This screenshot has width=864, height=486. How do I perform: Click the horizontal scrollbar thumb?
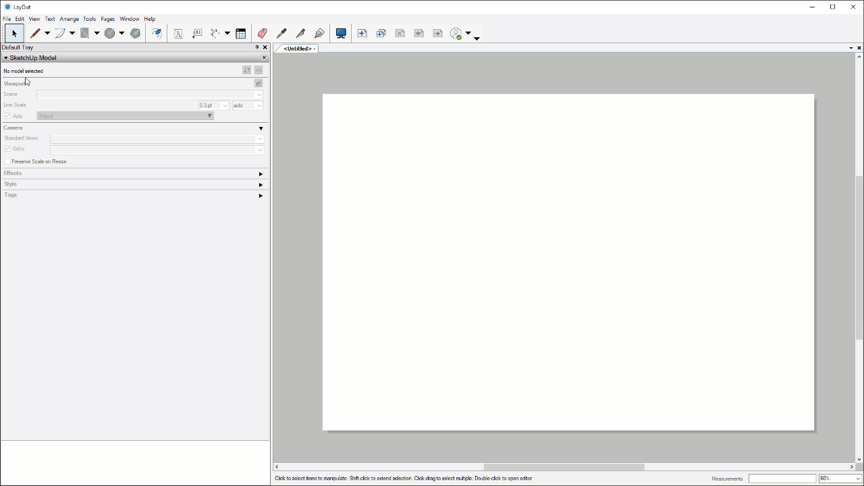point(564,466)
